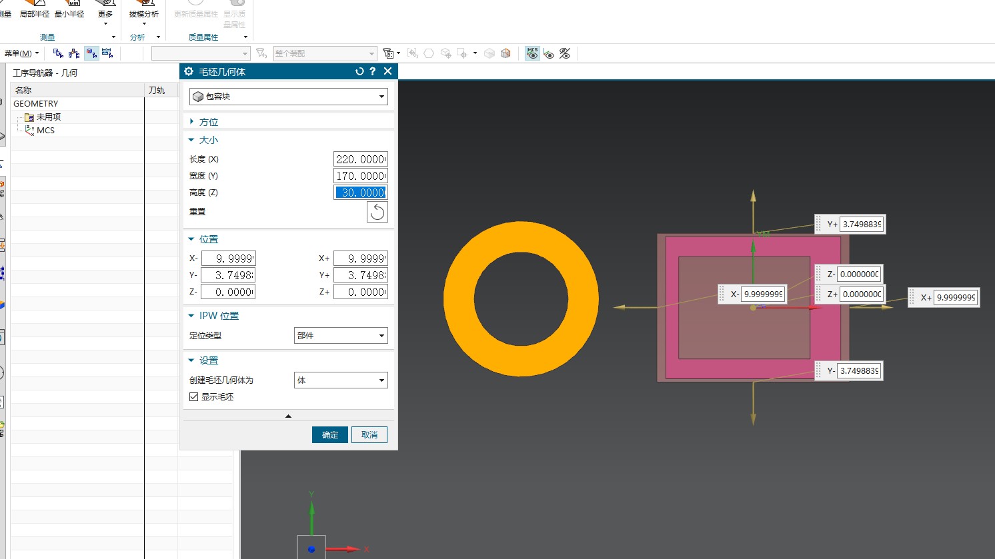
Task: Click the Z+ position field in dialog
Action: [361, 292]
